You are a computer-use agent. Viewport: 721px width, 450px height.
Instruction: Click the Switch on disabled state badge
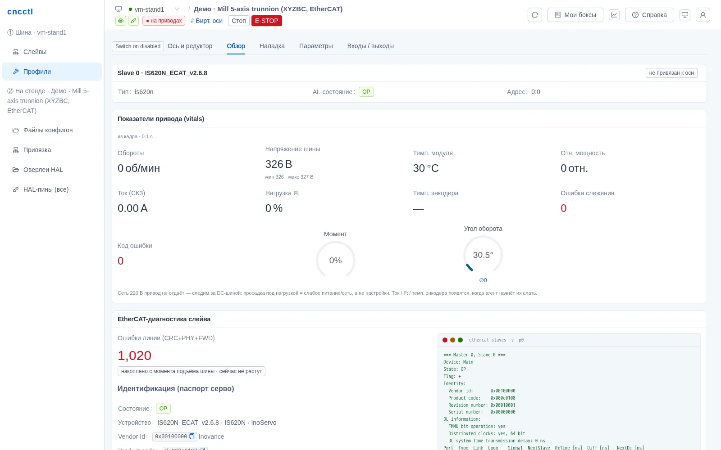[x=138, y=46]
